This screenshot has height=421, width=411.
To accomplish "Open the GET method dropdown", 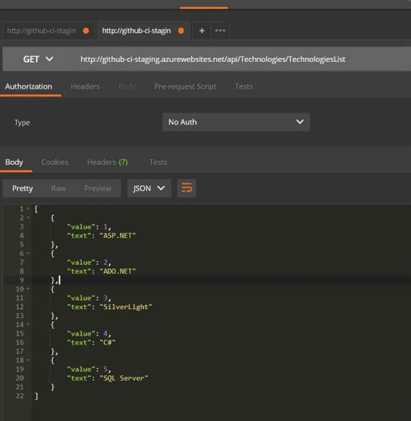I will [x=38, y=59].
